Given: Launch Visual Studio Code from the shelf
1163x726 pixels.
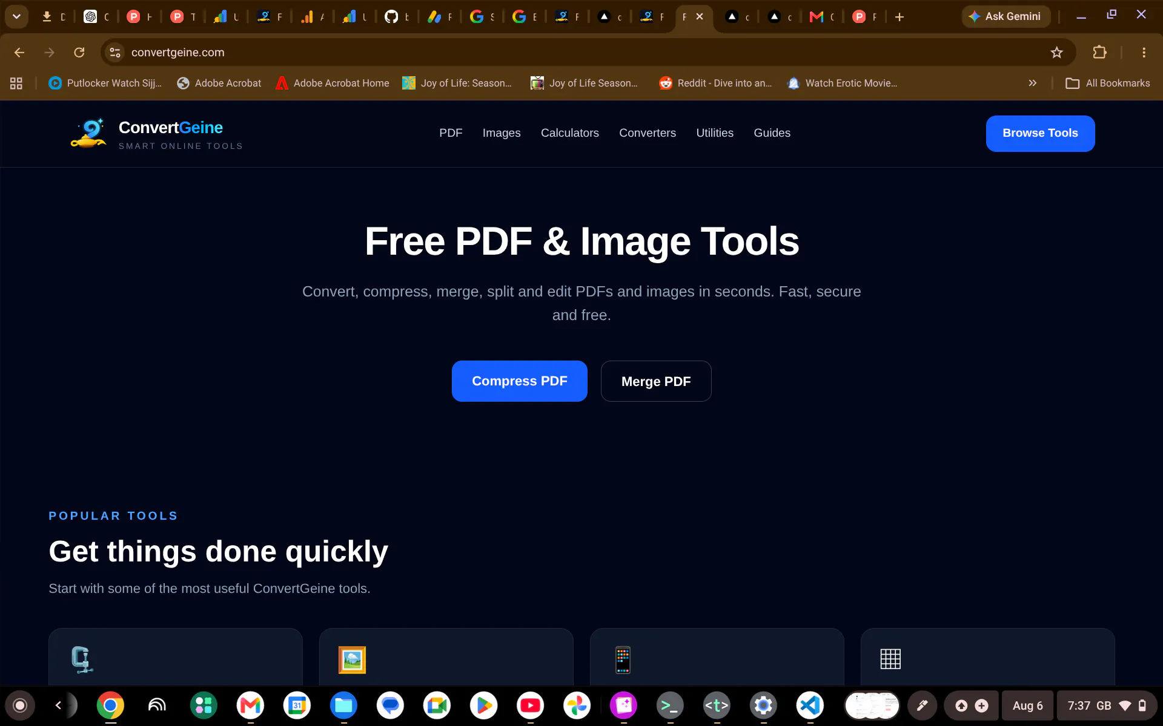Looking at the screenshot, I should click(x=810, y=705).
